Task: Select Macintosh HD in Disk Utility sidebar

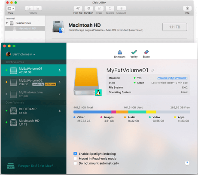Action: click(25, 28)
